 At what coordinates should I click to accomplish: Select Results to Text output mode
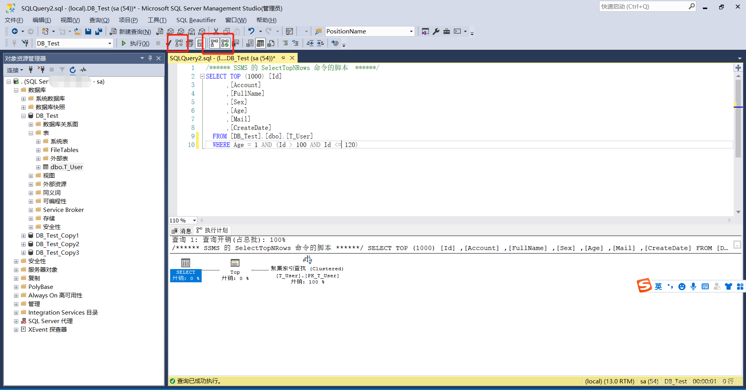point(250,43)
